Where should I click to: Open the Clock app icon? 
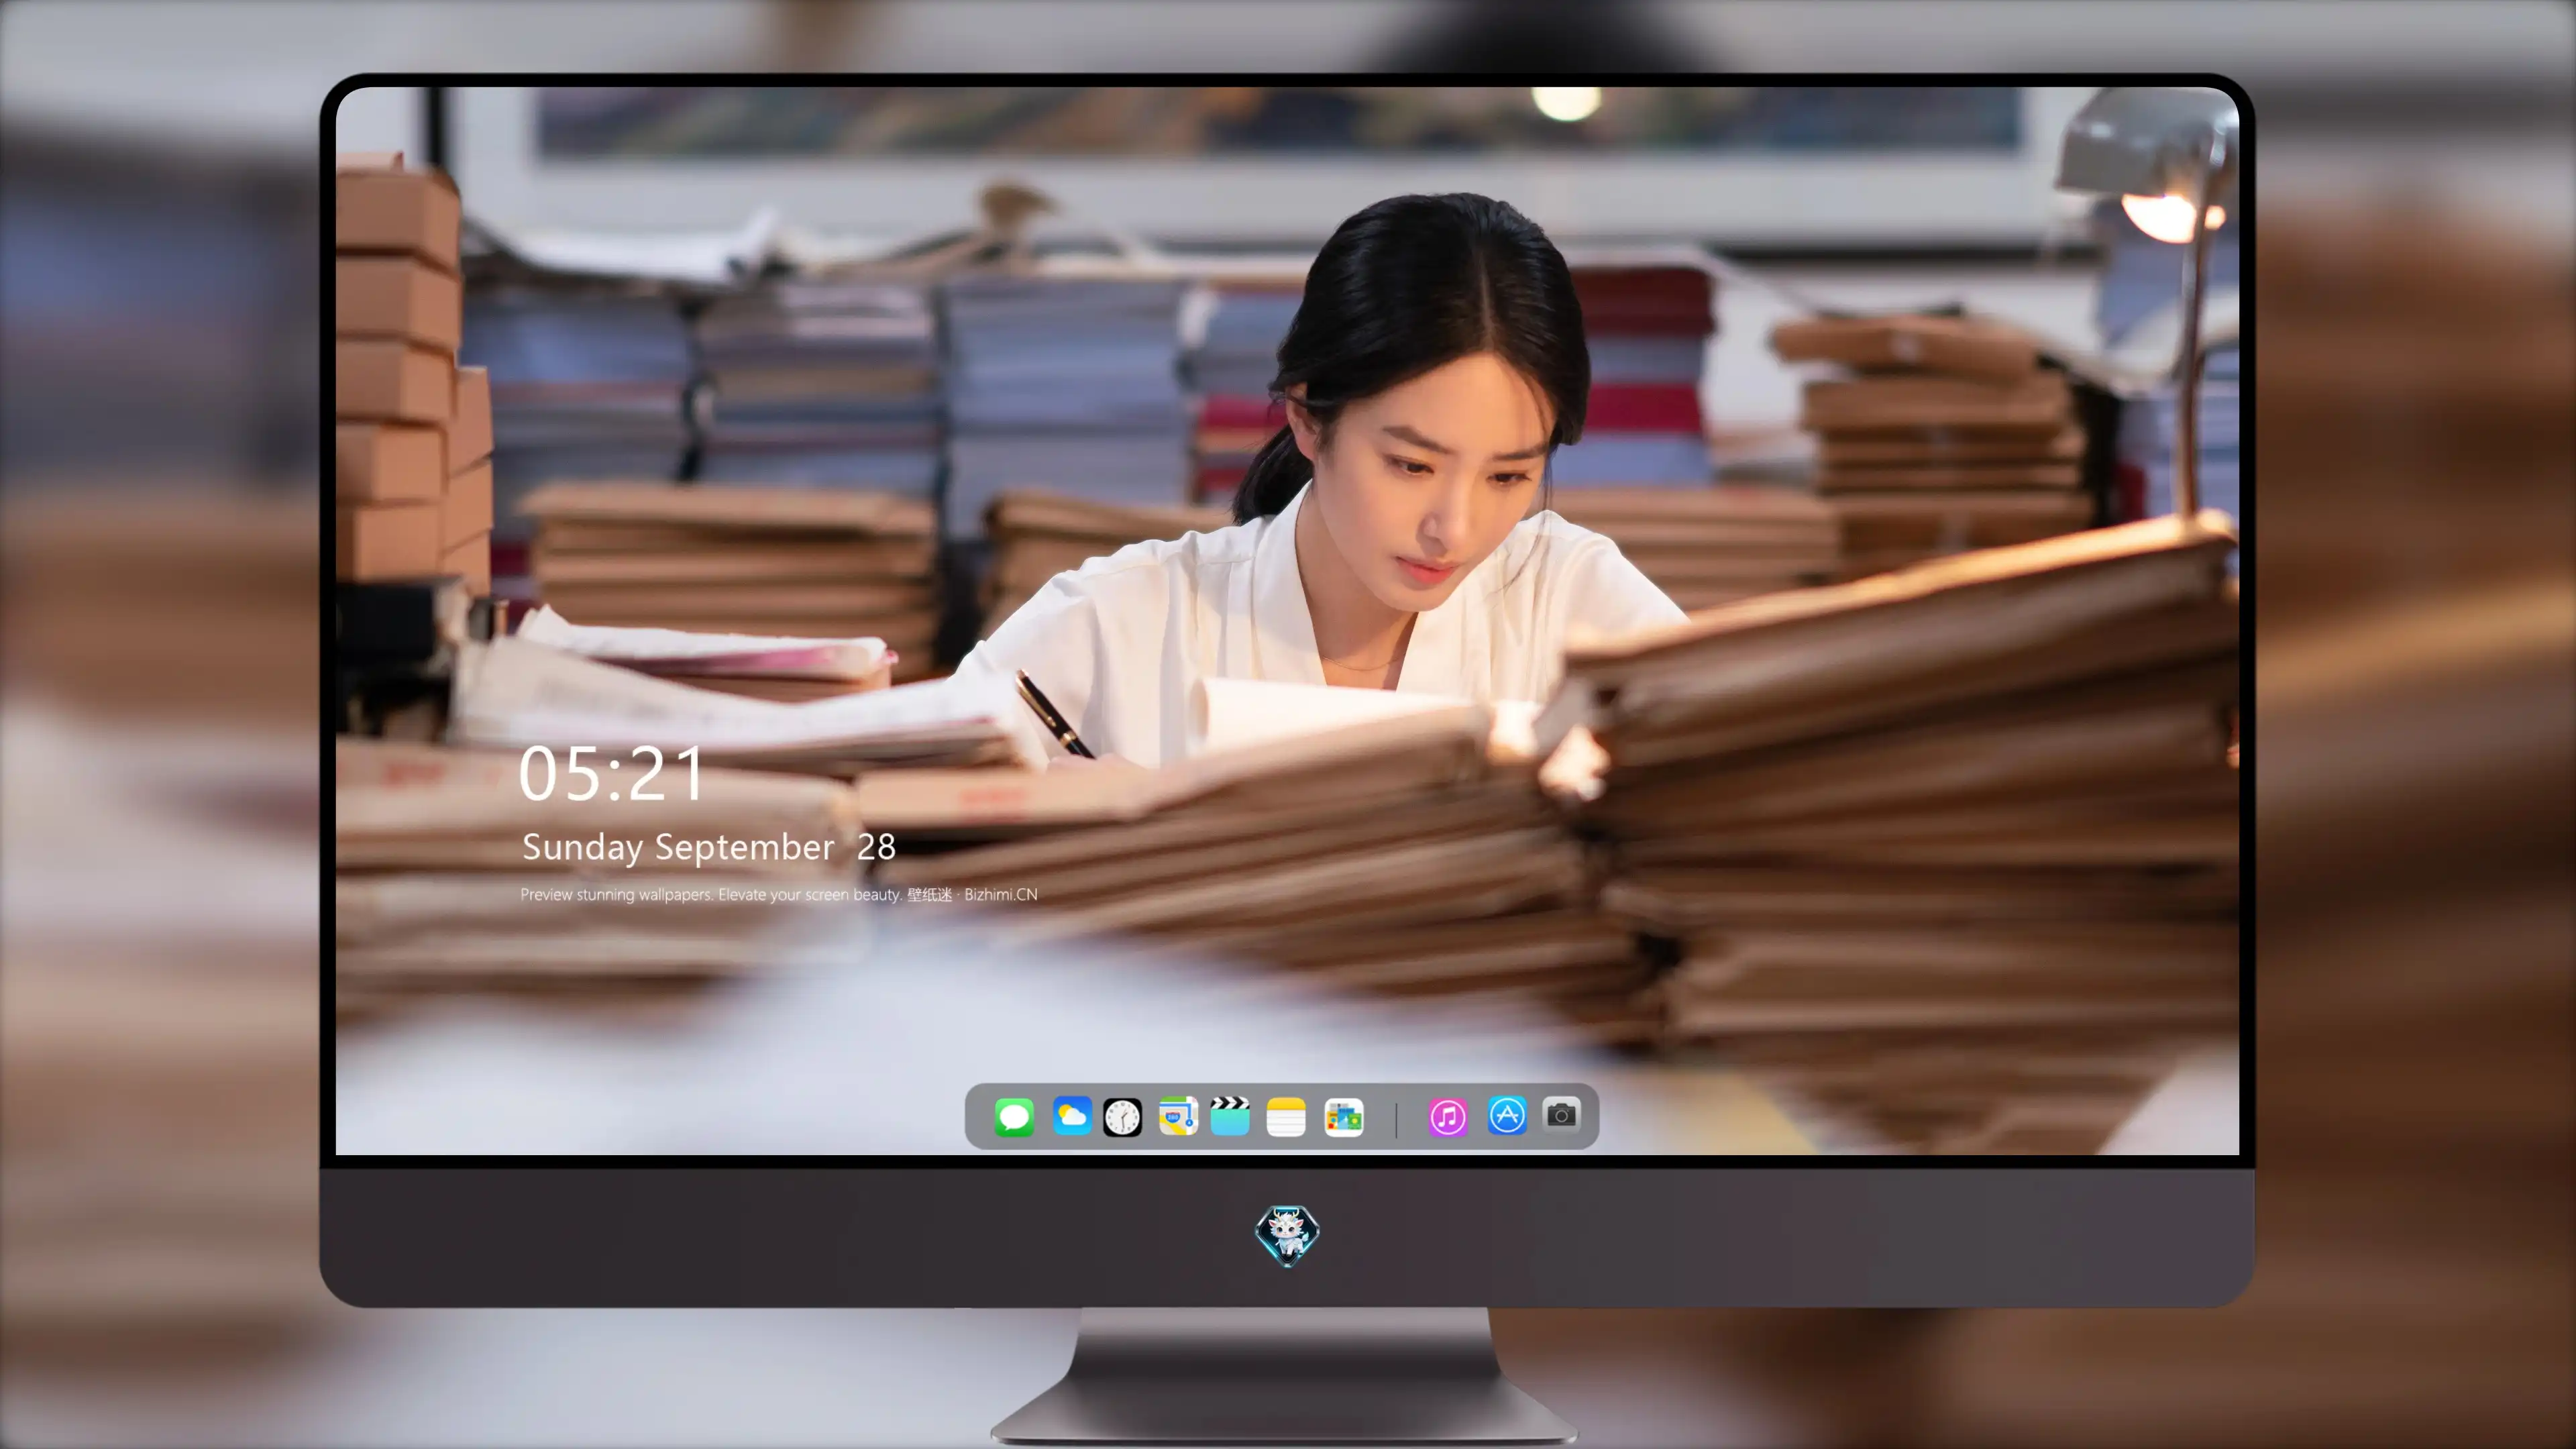click(1122, 1117)
